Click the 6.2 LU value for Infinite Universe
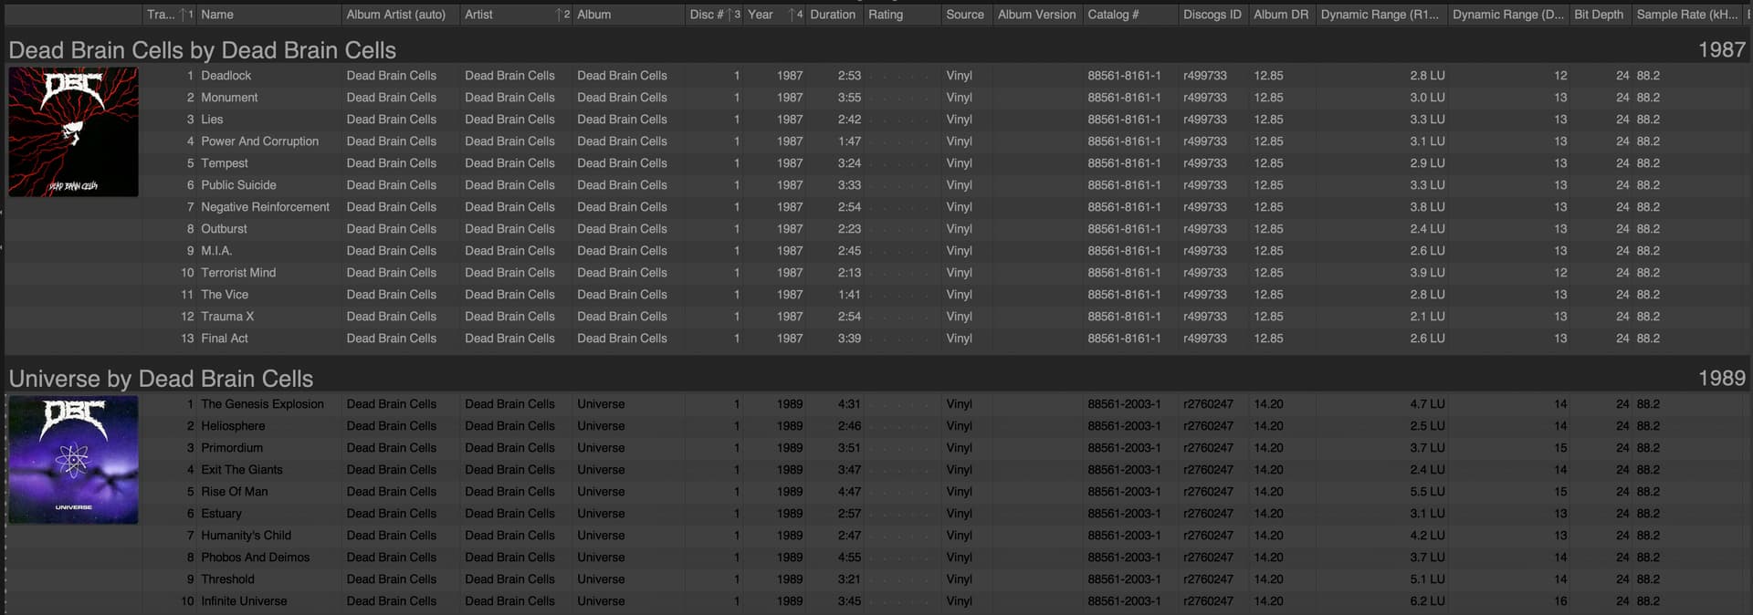 coord(1427,601)
